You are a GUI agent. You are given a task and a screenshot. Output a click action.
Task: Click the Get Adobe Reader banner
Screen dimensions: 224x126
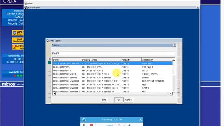coord(18,47)
